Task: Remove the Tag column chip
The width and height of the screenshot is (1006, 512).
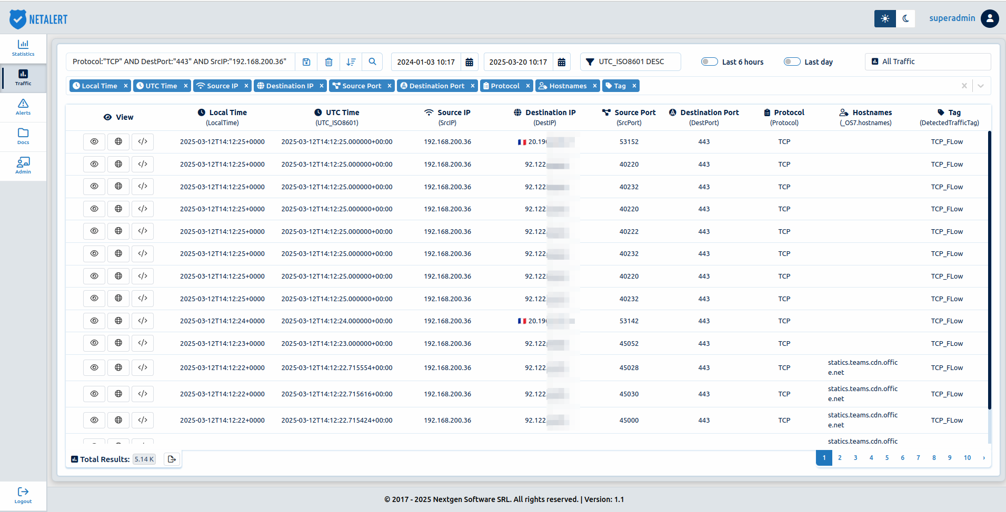Action: (x=634, y=86)
